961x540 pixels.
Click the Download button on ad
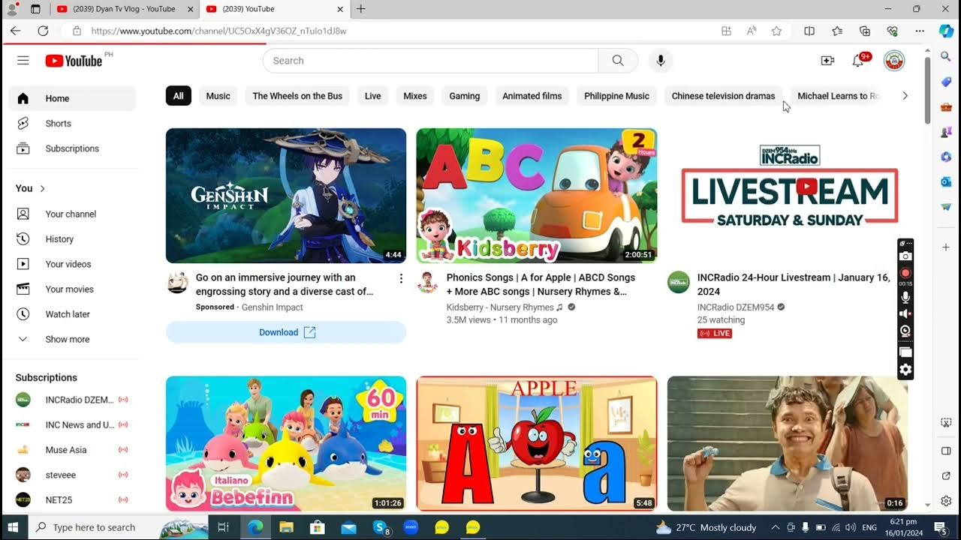286,332
